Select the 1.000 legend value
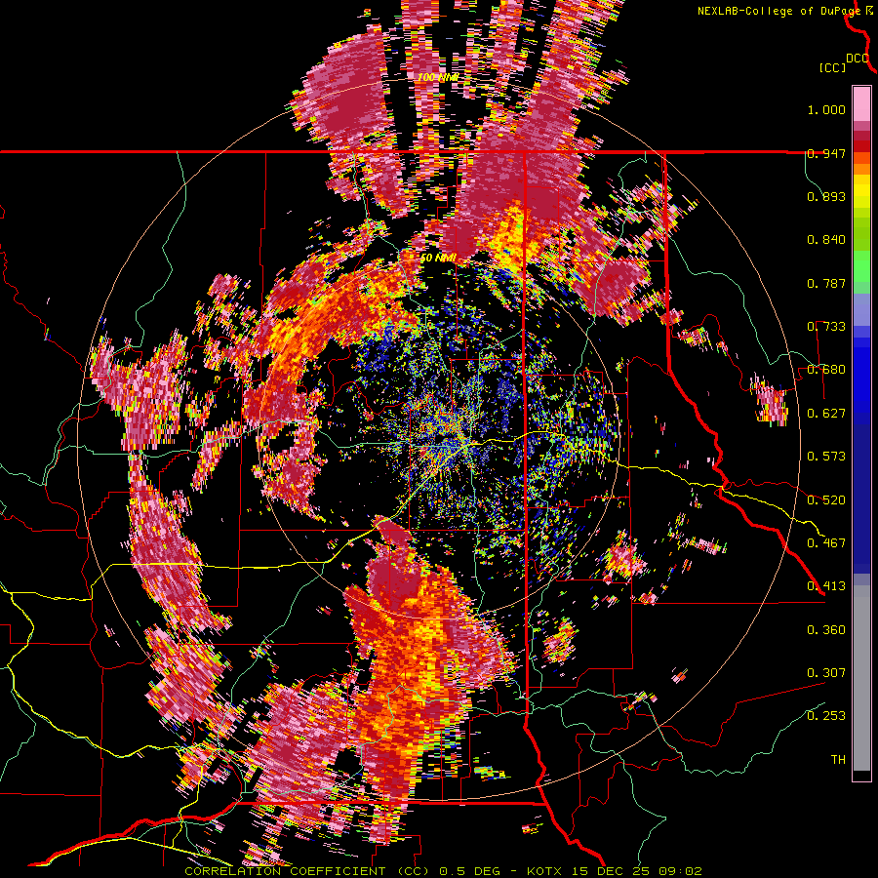This screenshot has width=878, height=878. 826,109
